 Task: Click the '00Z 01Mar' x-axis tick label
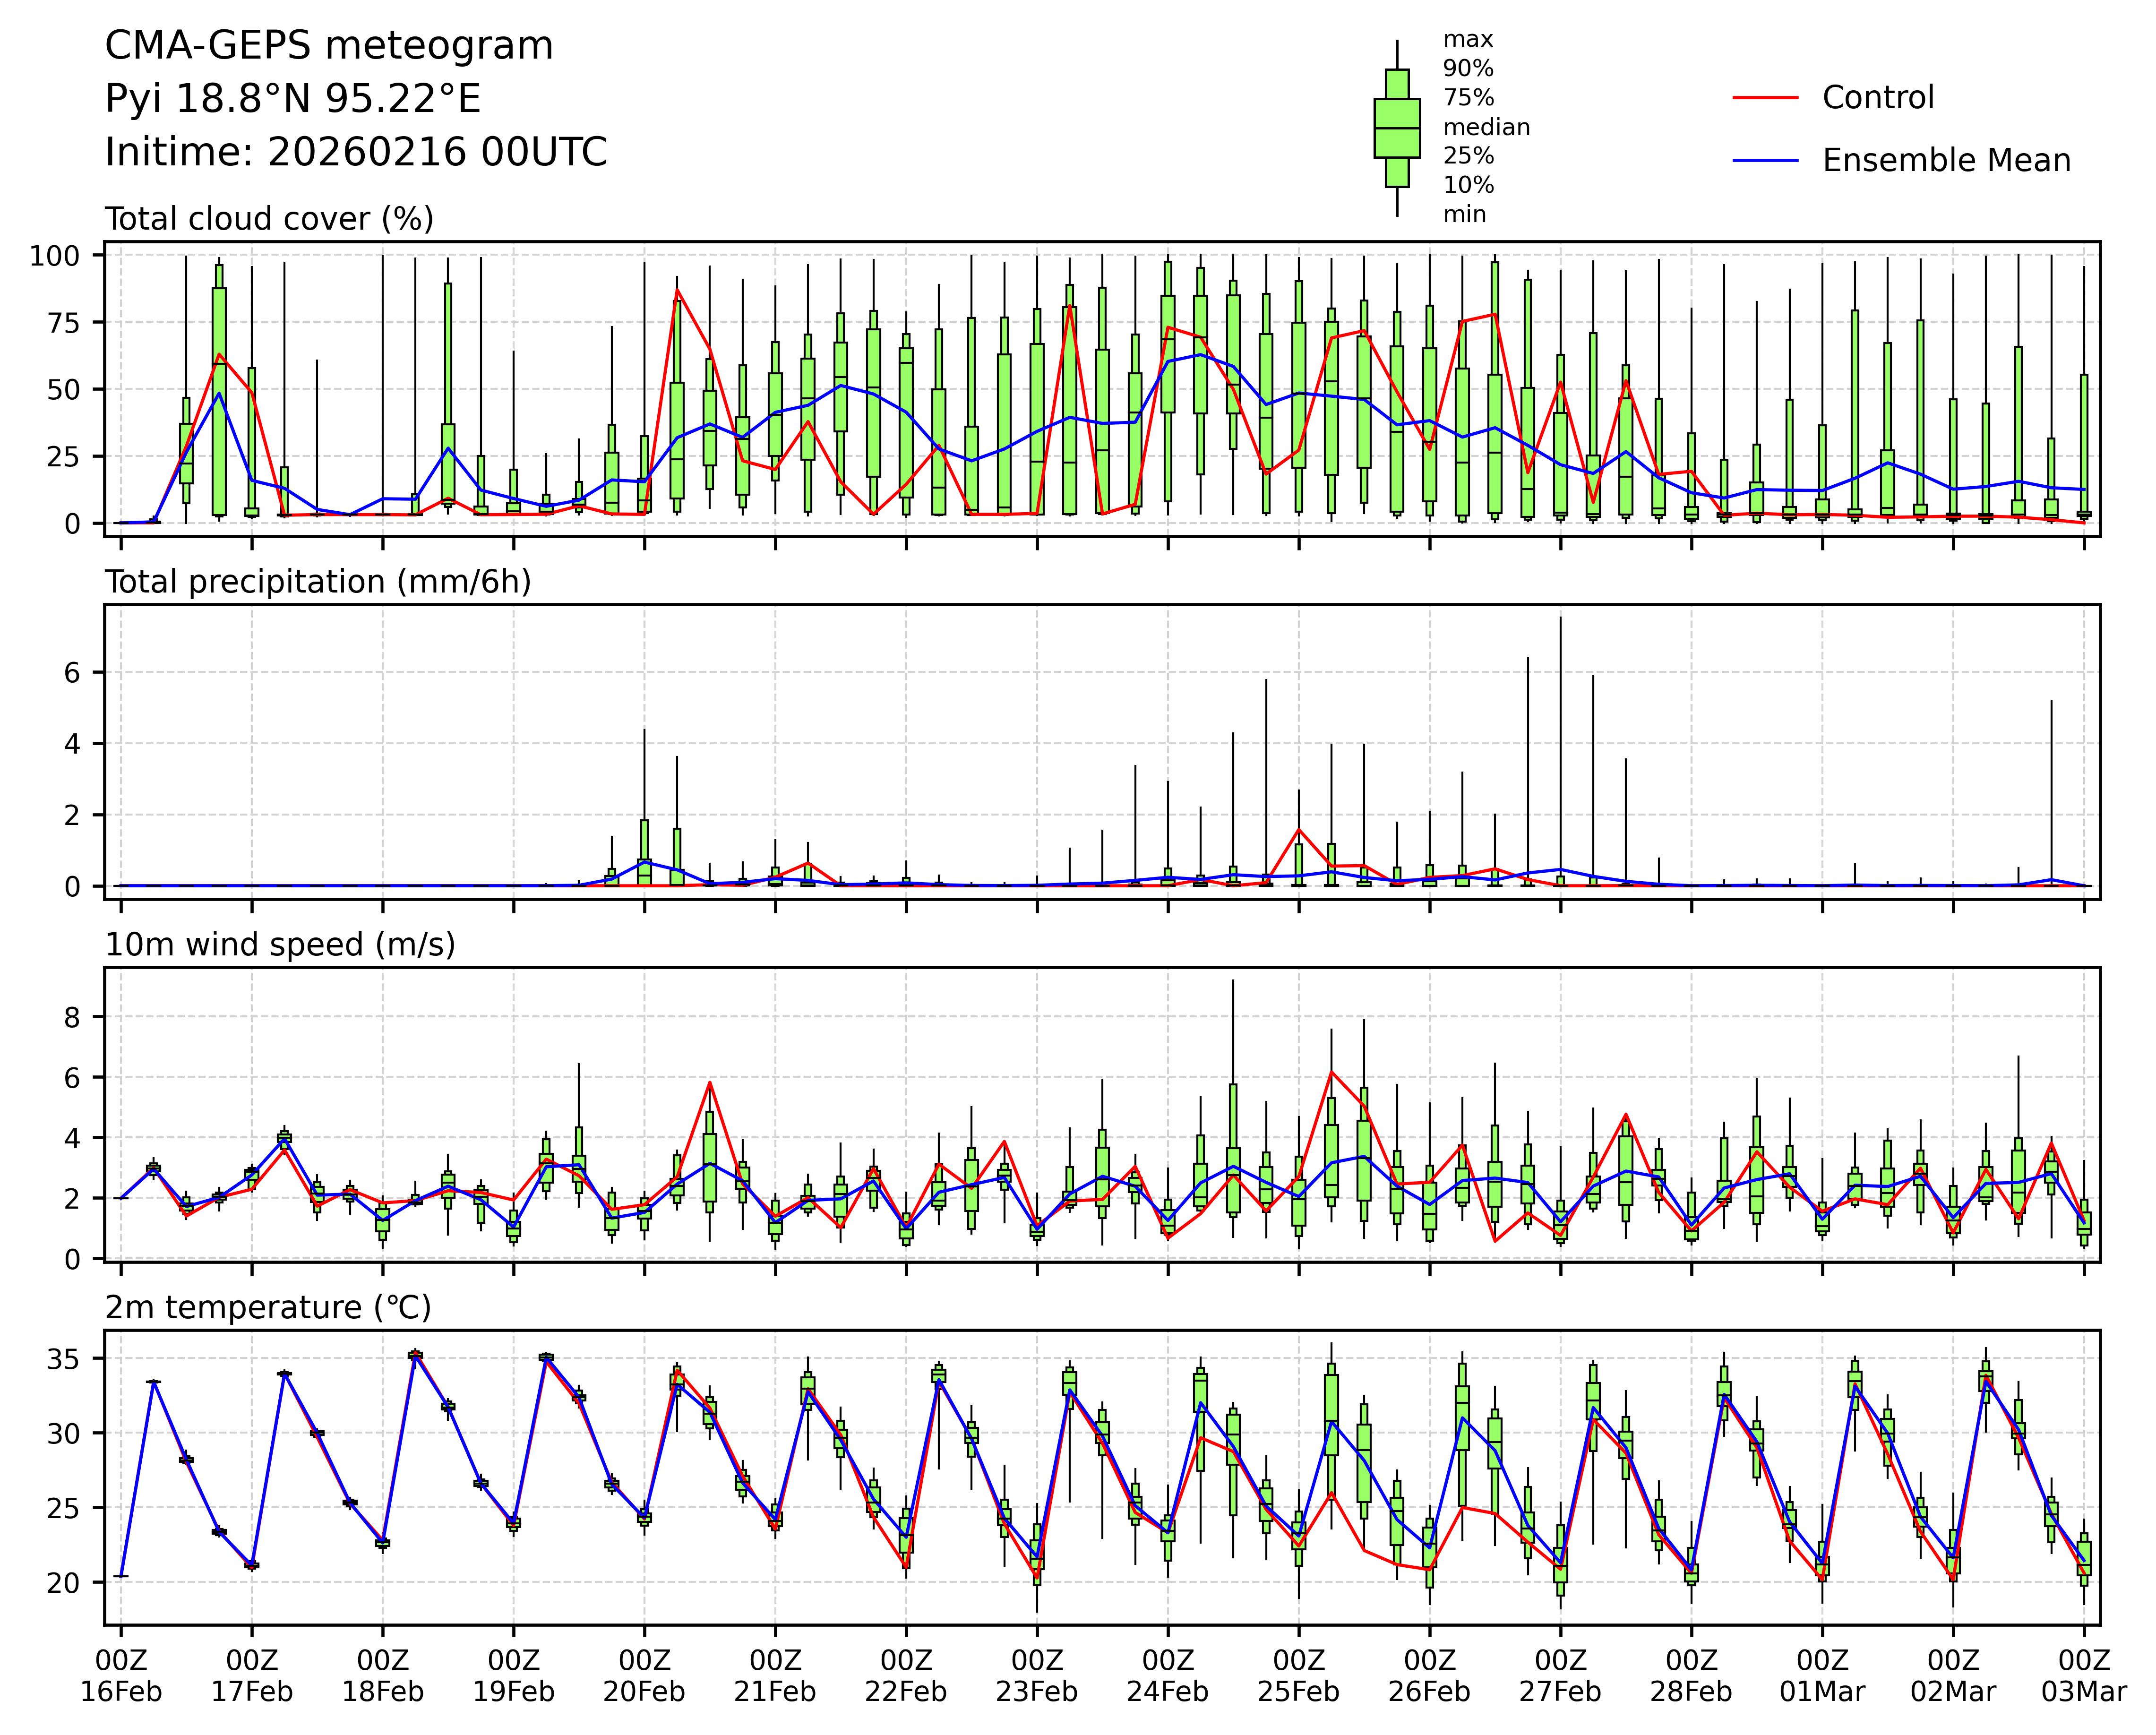1821,1676
